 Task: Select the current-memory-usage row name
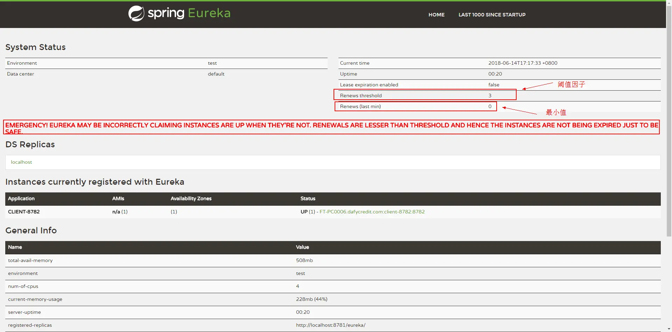coord(35,299)
